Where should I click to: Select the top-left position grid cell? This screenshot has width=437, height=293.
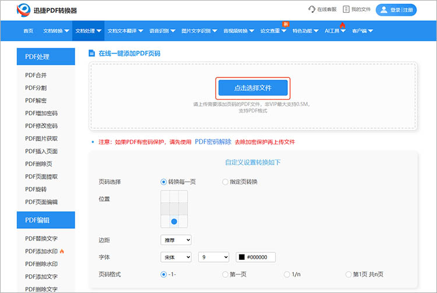click(165, 196)
